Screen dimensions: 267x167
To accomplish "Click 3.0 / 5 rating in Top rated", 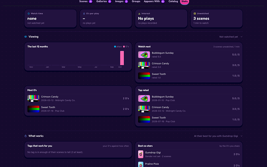I will (236, 109).
